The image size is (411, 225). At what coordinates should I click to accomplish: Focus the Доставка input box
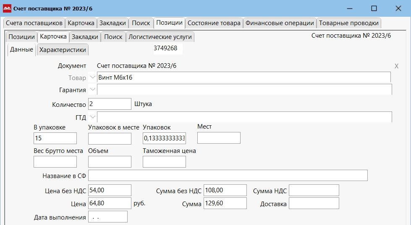pos(314,204)
